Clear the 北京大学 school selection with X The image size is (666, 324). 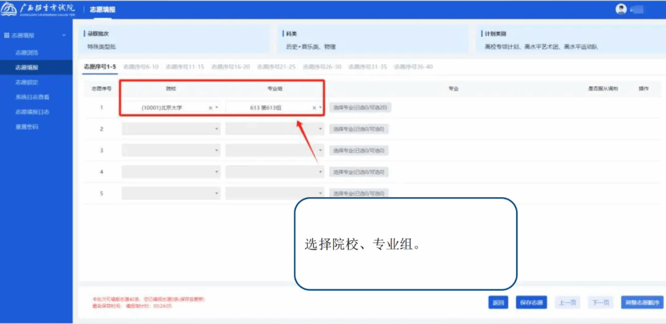pos(210,108)
